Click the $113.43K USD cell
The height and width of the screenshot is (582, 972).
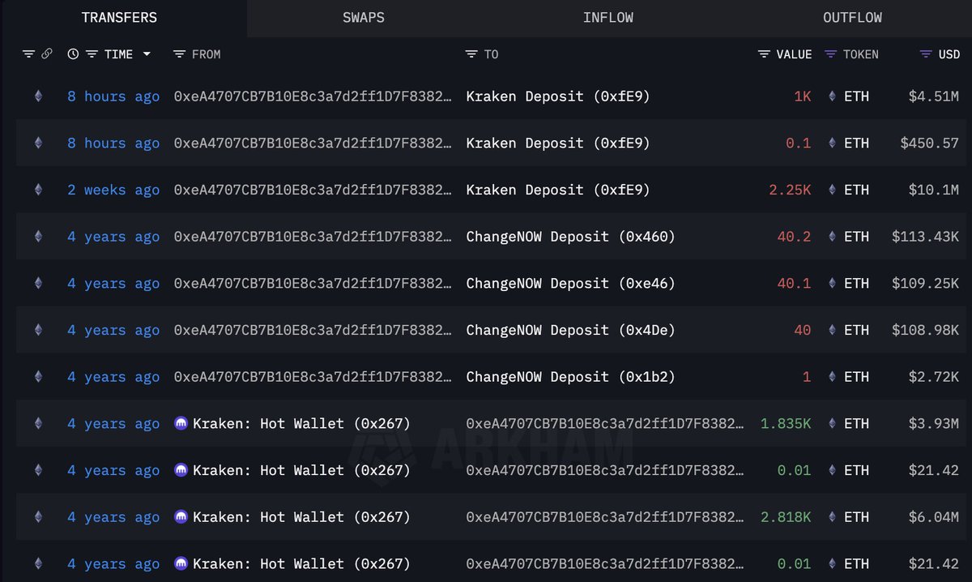(925, 237)
